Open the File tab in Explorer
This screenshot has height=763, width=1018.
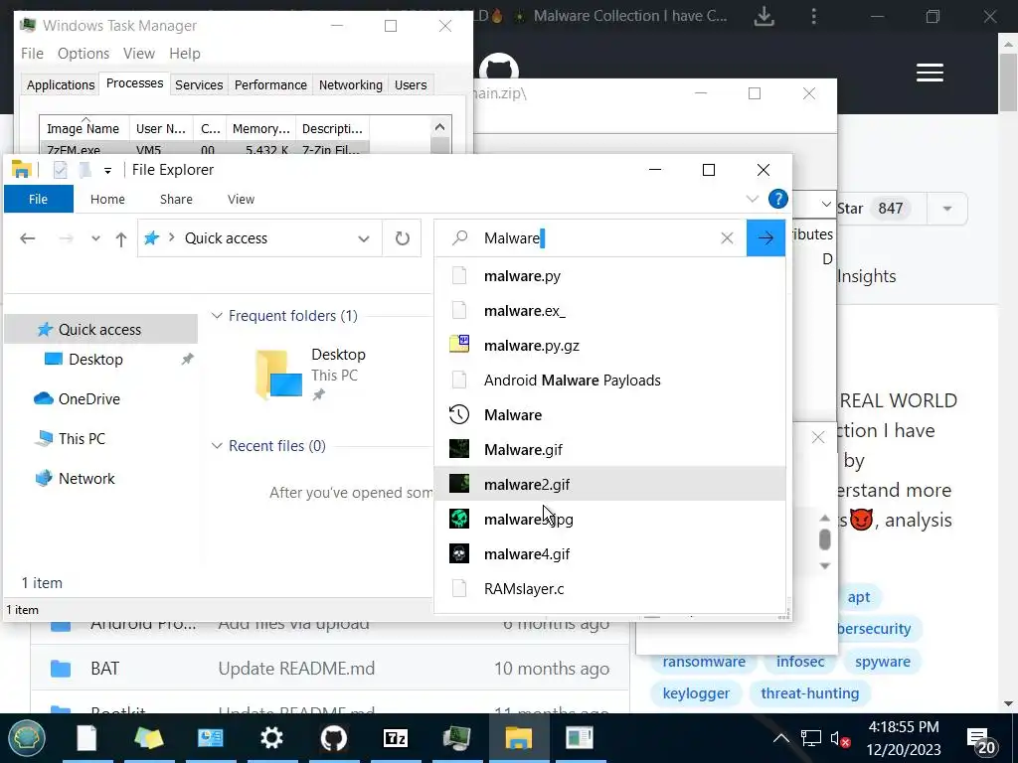[39, 199]
